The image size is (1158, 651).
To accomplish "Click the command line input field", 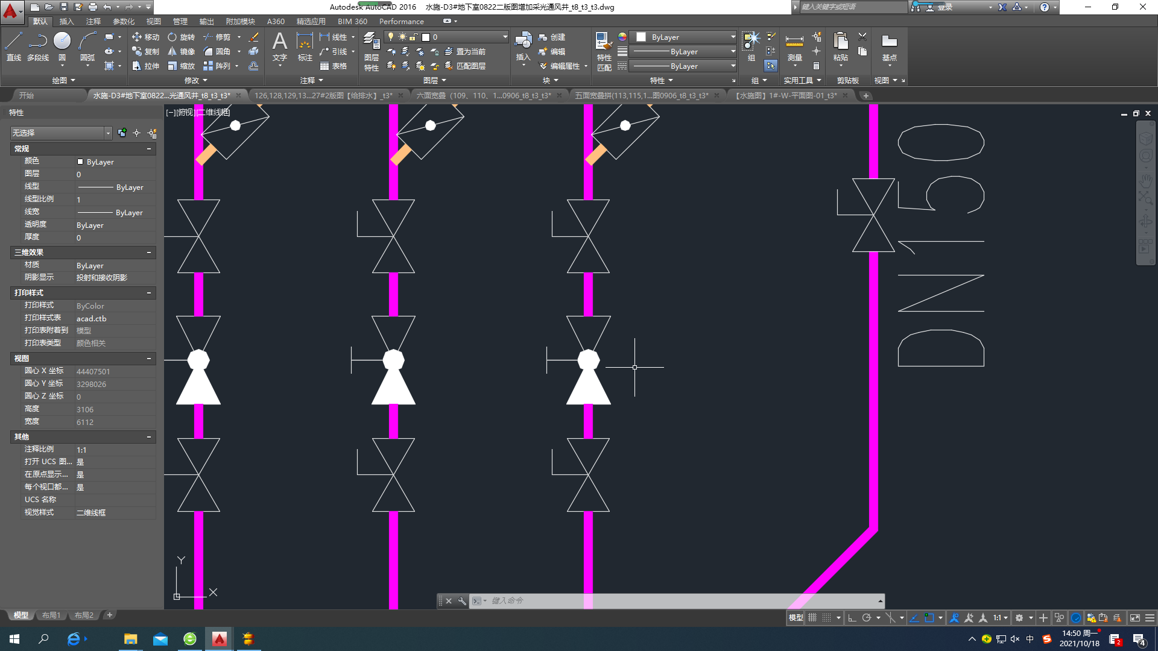I will click(682, 601).
